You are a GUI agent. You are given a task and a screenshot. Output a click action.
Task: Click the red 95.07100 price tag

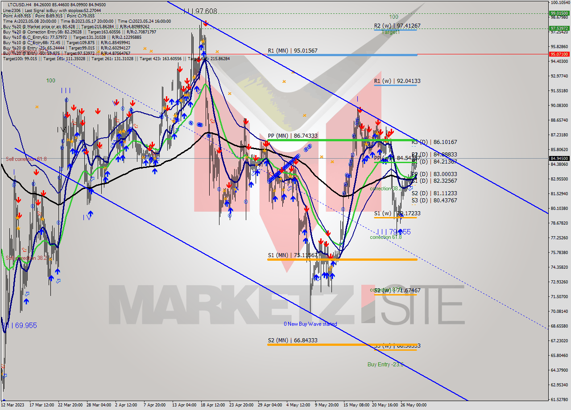point(559,54)
